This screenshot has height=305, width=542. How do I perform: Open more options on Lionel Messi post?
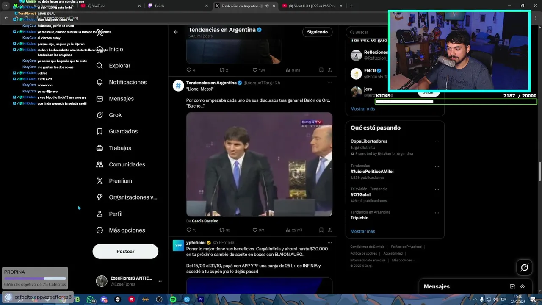[x=330, y=83]
